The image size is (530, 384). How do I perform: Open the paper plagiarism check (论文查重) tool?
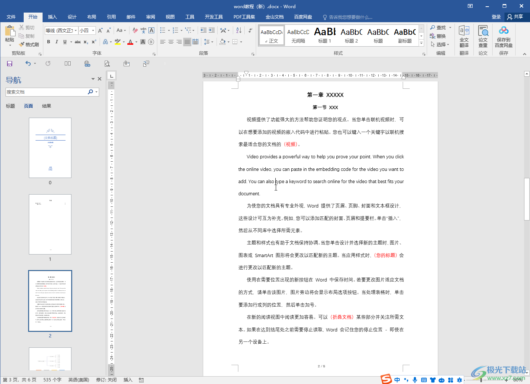(x=483, y=36)
